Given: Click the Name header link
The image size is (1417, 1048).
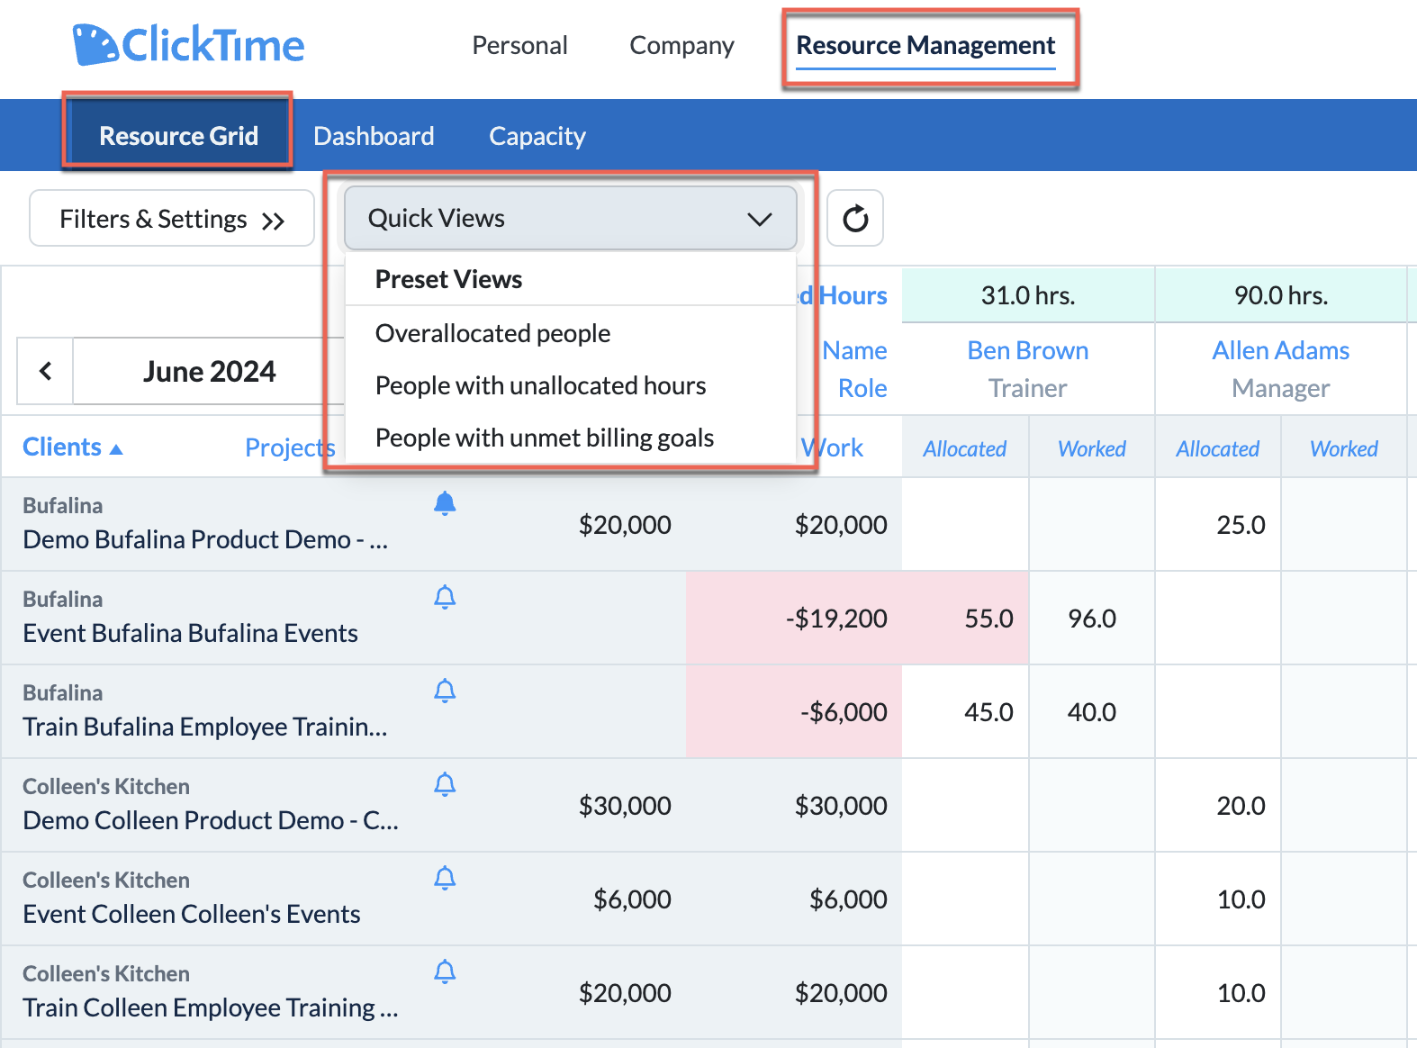Looking at the screenshot, I should pyautogui.click(x=854, y=350).
